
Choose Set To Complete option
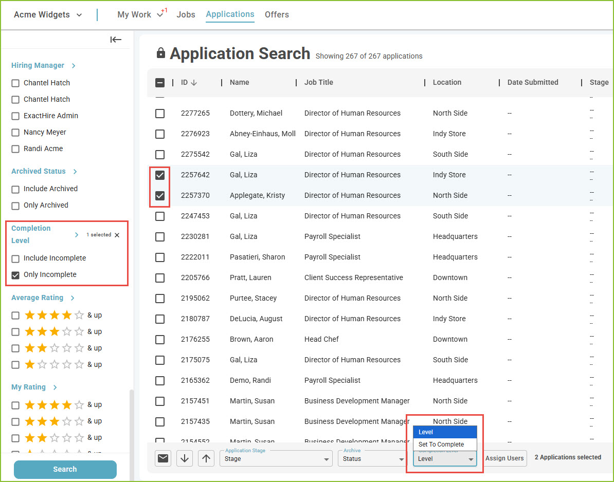click(x=445, y=444)
